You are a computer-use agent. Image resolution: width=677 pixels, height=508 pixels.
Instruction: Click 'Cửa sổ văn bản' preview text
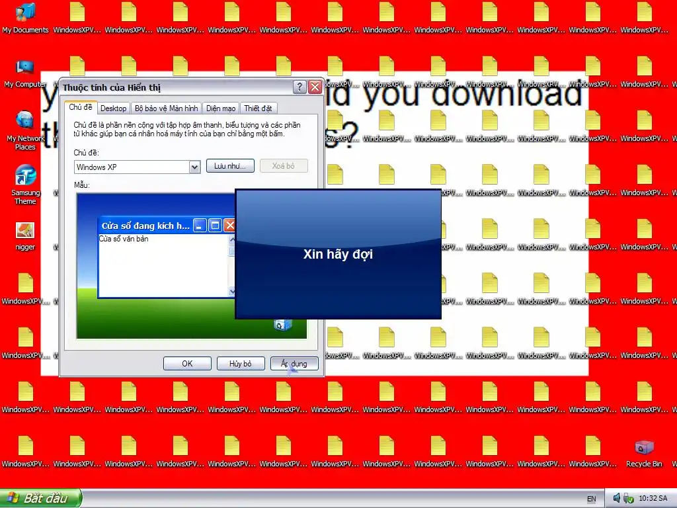point(124,238)
